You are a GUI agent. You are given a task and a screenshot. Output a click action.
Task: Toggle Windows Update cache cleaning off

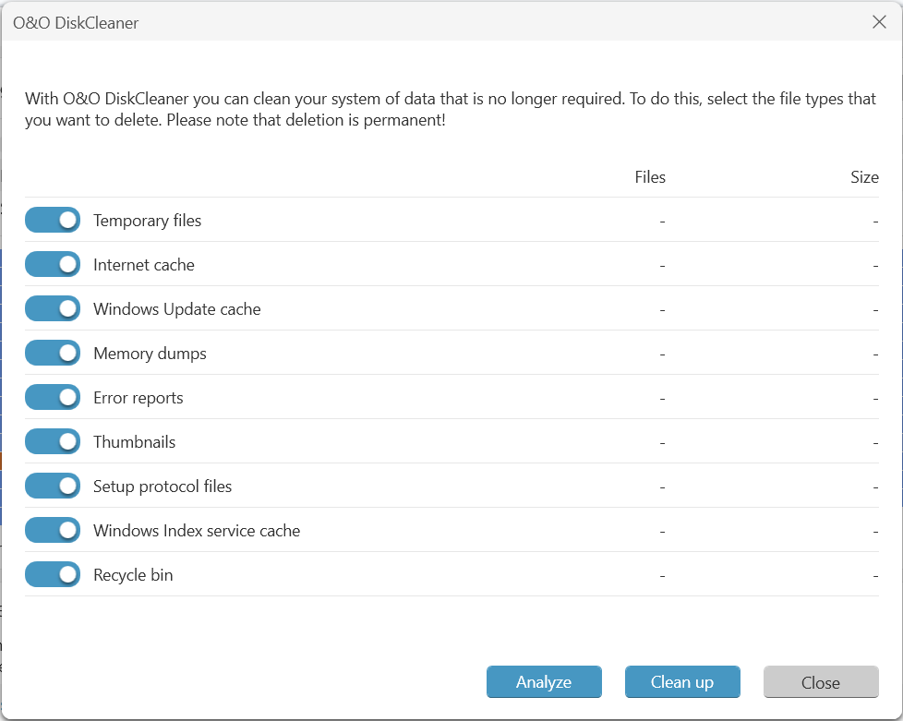click(53, 308)
